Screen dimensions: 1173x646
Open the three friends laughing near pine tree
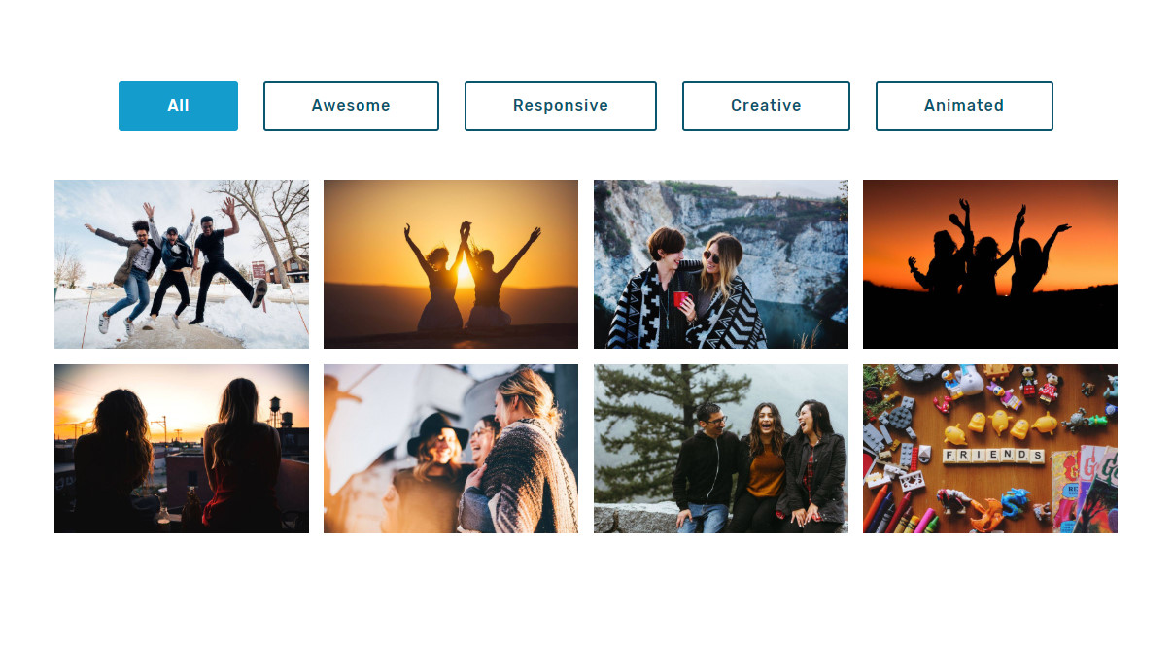[721, 449]
